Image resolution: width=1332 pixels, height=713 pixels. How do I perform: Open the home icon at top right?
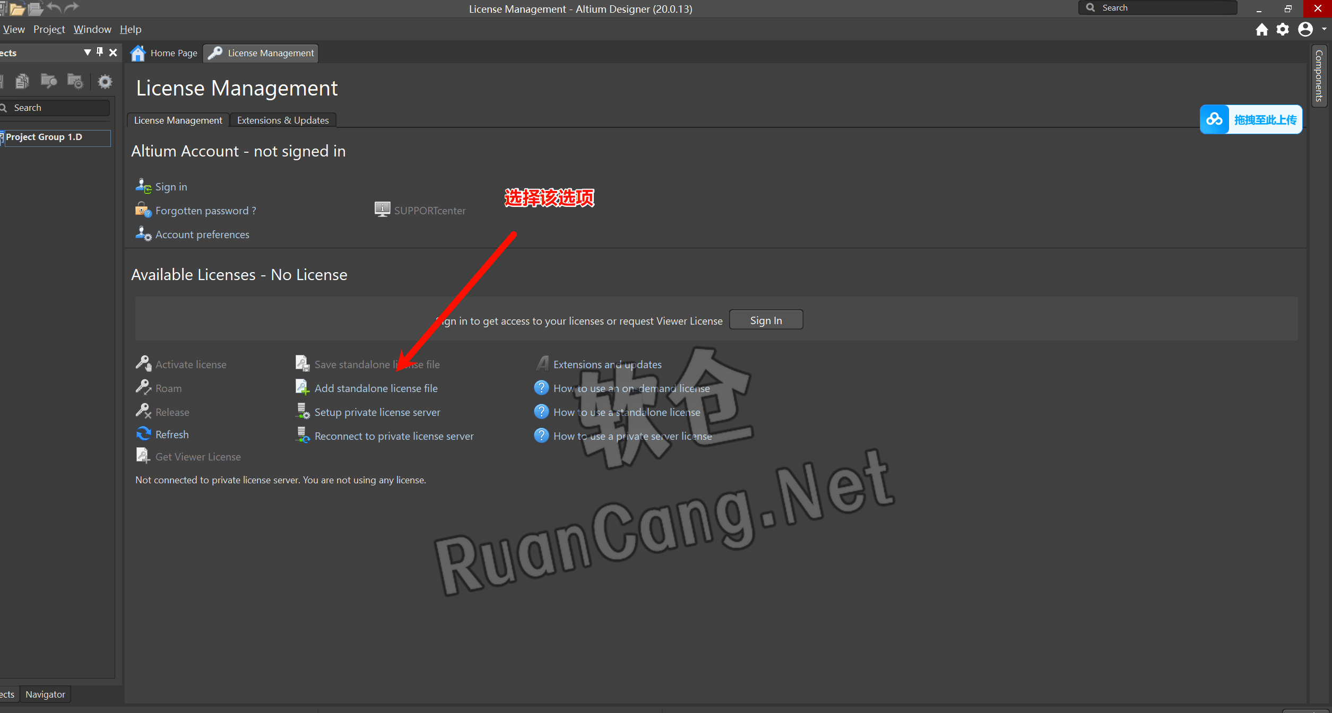tap(1262, 29)
